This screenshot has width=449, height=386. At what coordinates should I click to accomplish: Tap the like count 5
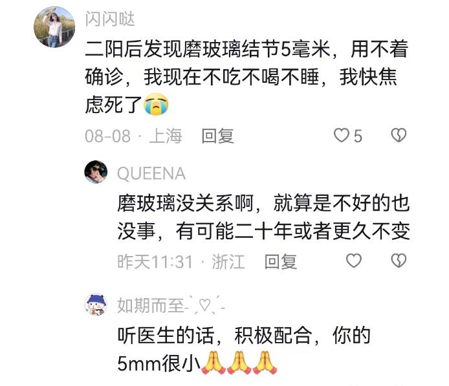pyautogui.click(x=358, y=136)
